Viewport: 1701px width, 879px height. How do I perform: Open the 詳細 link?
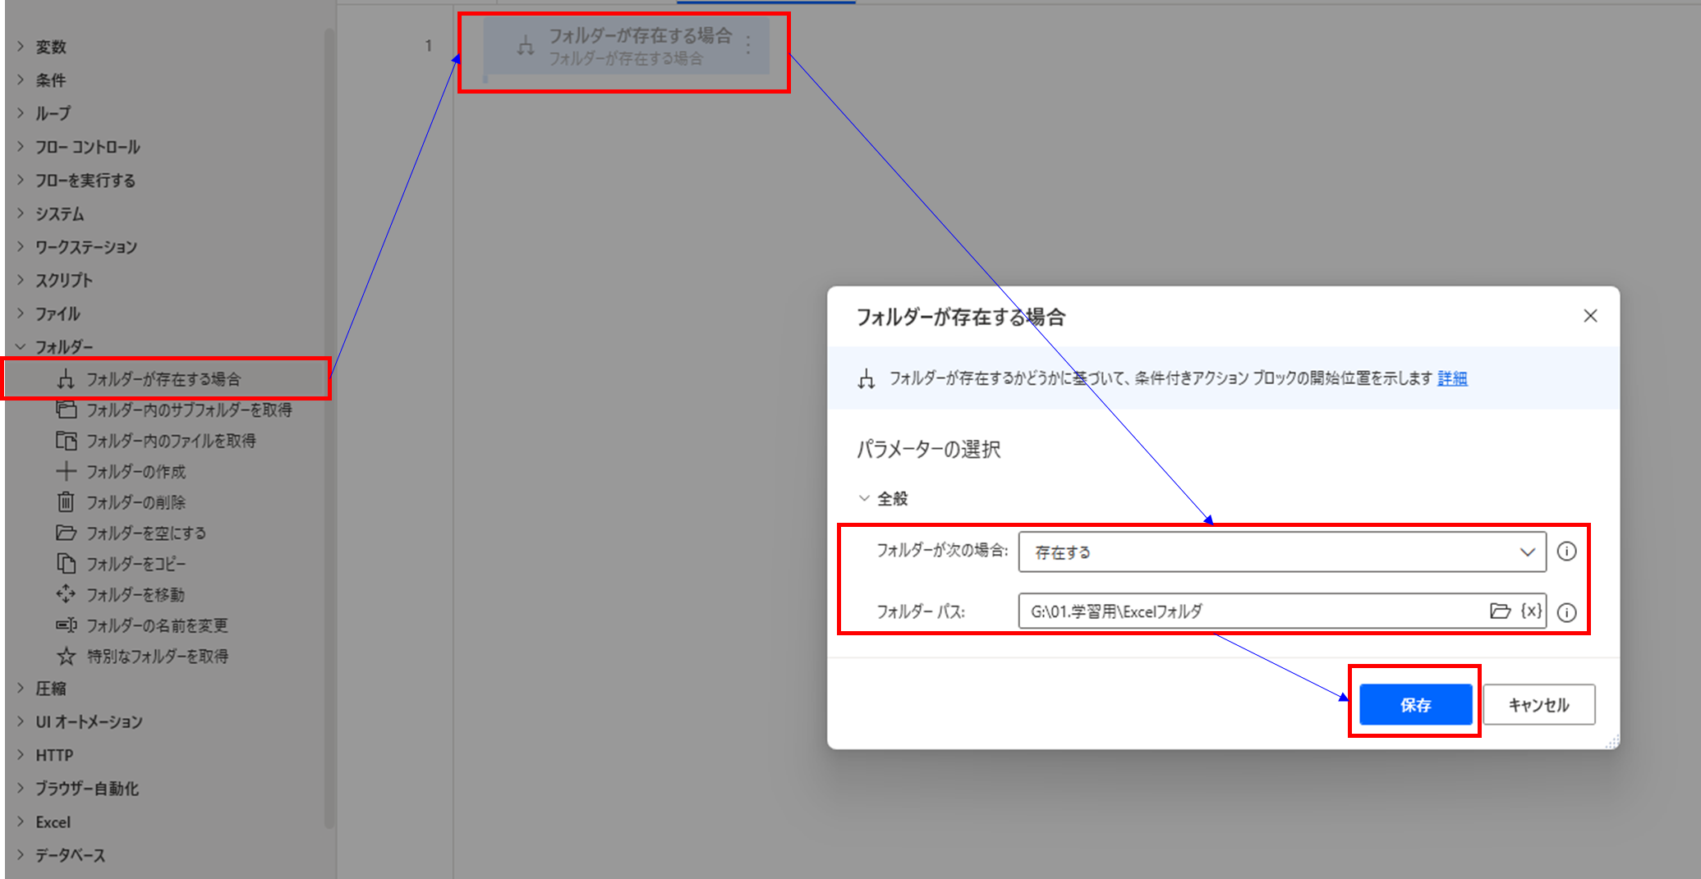(1452, 378)
